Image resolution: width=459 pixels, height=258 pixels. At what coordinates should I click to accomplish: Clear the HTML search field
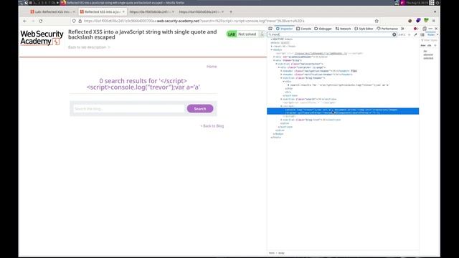click(x=394, y=34)
